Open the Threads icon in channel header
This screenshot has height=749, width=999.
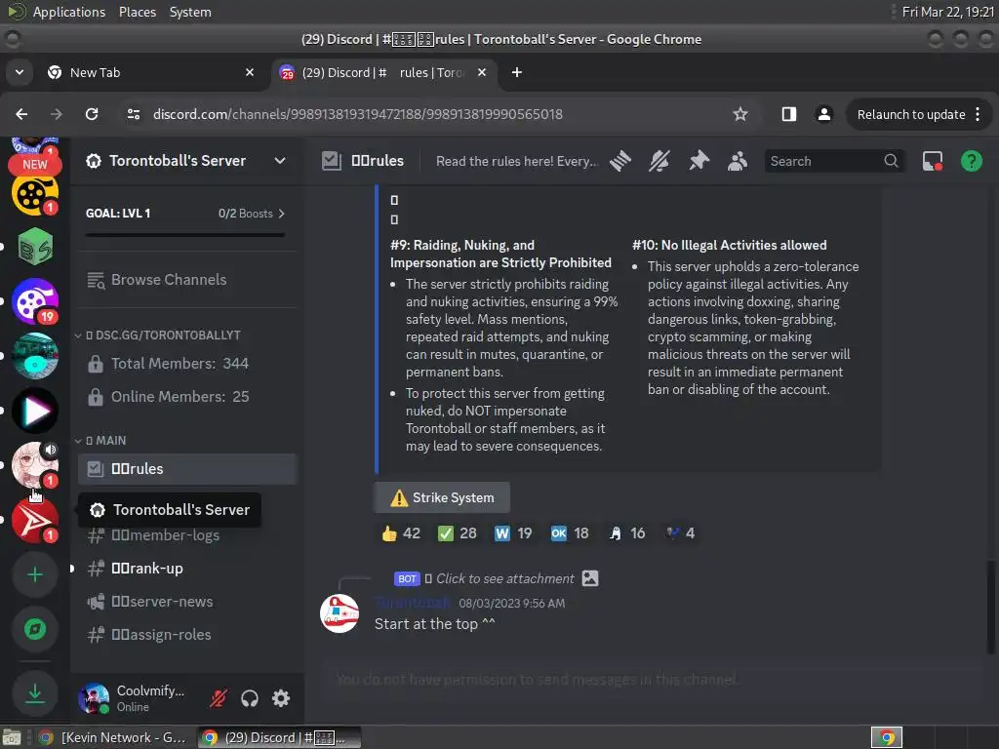pyautogui.click(x=619, y=161)
